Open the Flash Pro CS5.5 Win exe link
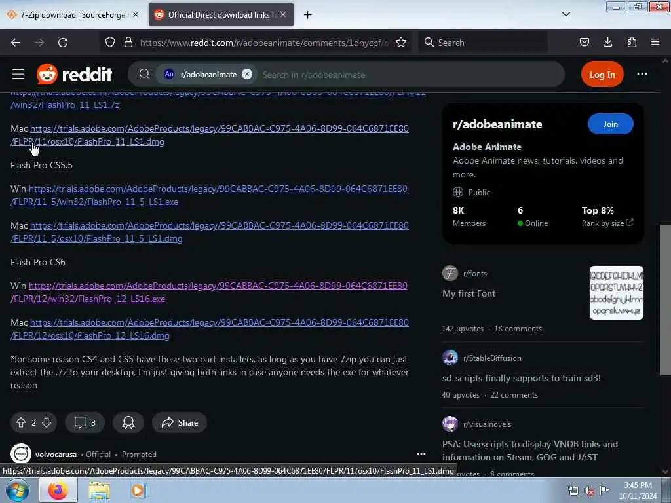Viewport: 671px width, 503px height. (209, 195)
